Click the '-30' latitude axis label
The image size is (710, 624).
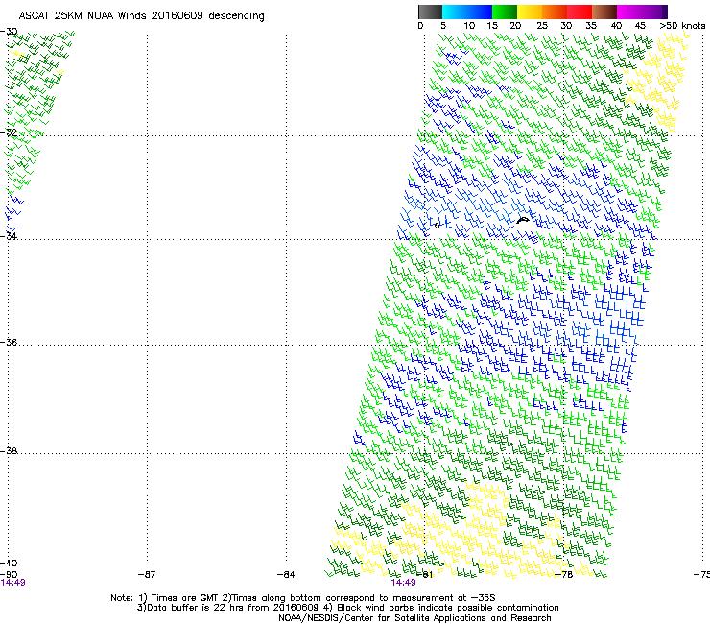tap(9, 32)
